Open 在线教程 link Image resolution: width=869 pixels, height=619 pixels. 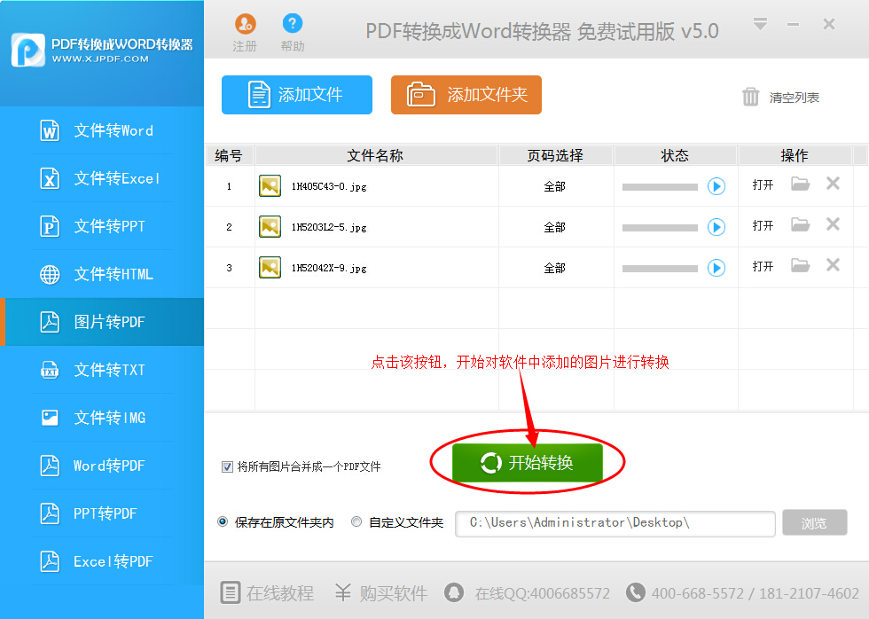(x=267, y=593)
